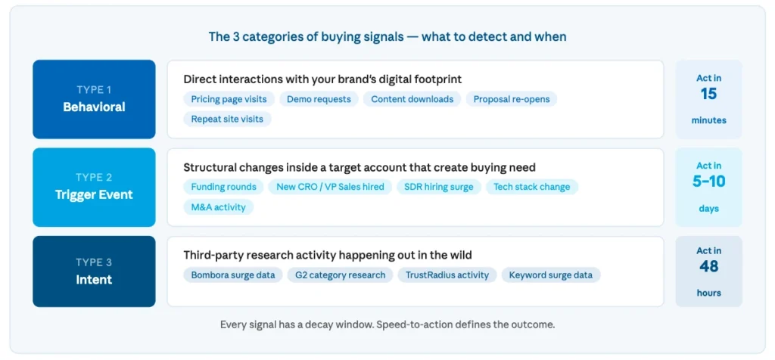Click the Bombora surge data tag
The width and height of the screenshot is (775, 360).
coord(233,275)
